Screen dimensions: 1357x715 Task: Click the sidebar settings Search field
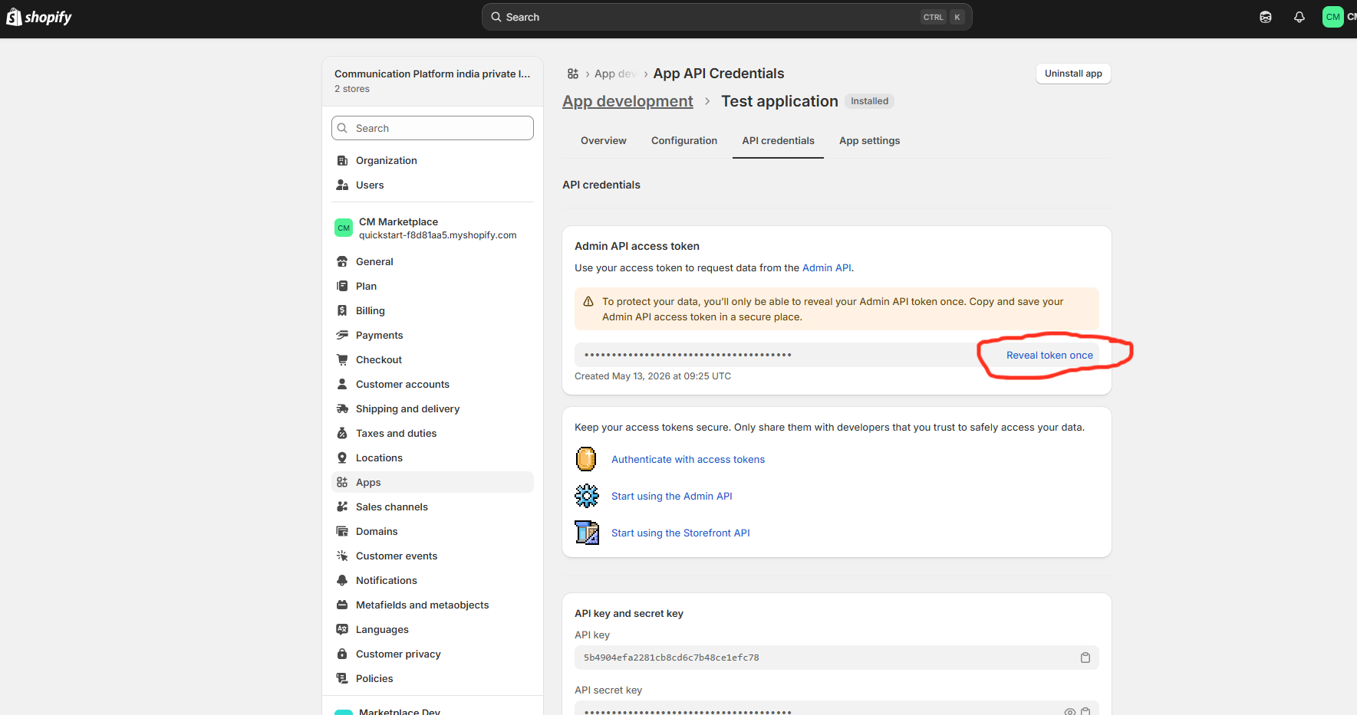(x=433, y=128)
